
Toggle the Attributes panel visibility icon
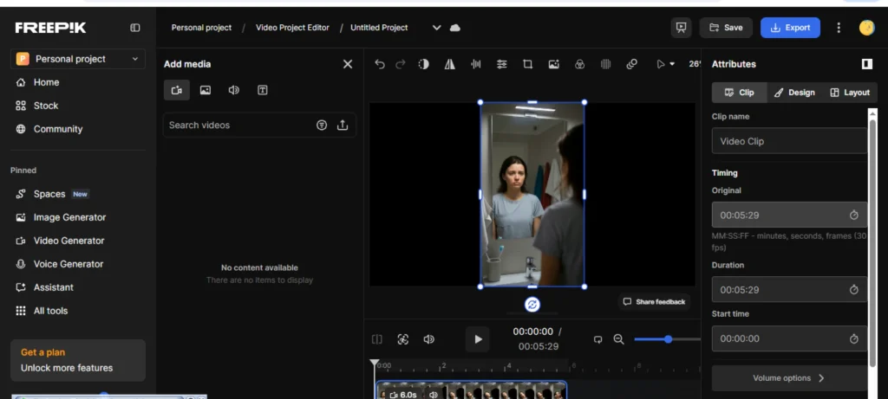[866, 64]
